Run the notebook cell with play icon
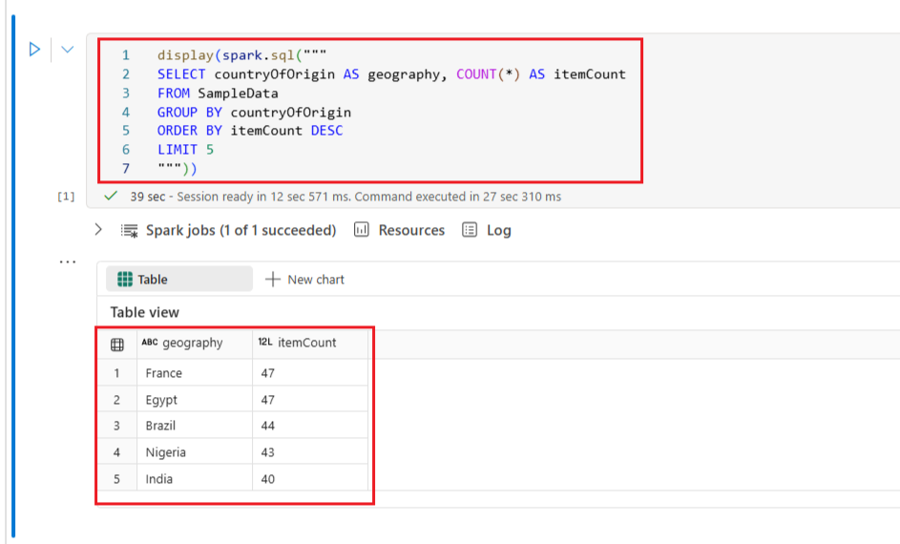900x544 pixels. point(34,50)
